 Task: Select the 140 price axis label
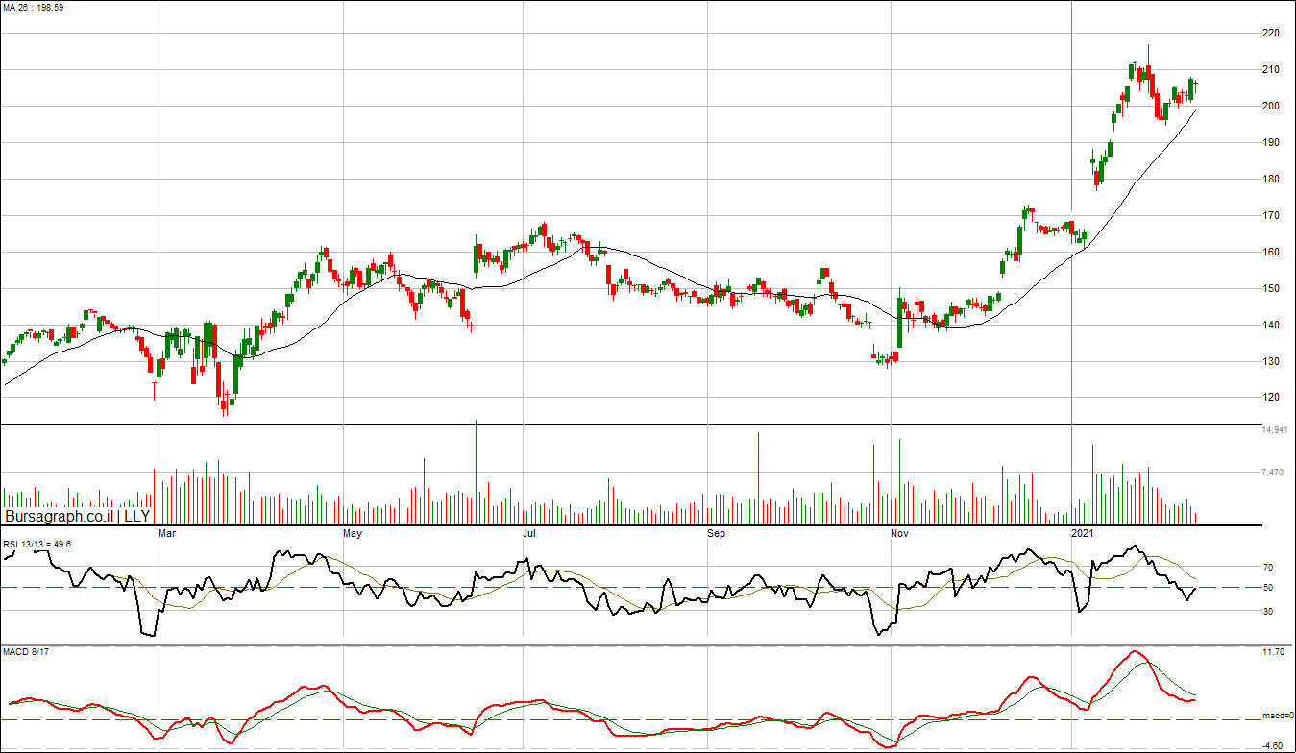tap(1270, 325)
